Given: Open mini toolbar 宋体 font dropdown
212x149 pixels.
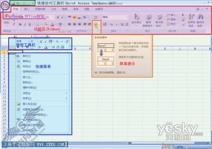Looking at the screenshot, I should click(28, 41).
